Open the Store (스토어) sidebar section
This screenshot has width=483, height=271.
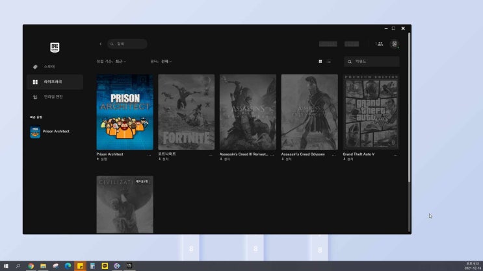pyautogui.click(x=49, y=67)
